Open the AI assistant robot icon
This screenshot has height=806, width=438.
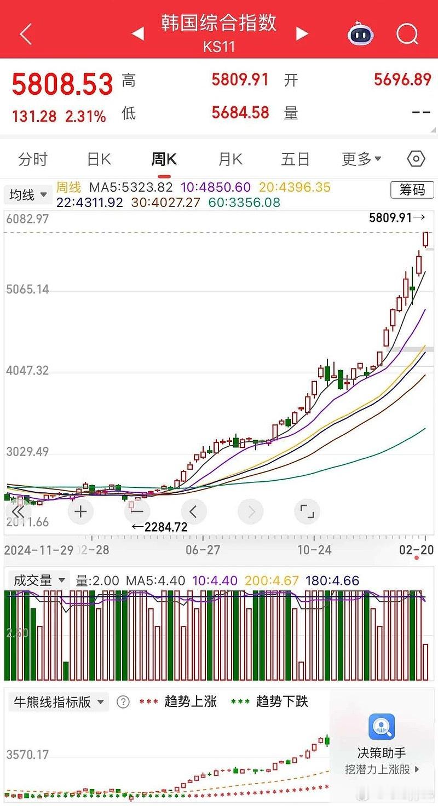click(x=360, y=34)
